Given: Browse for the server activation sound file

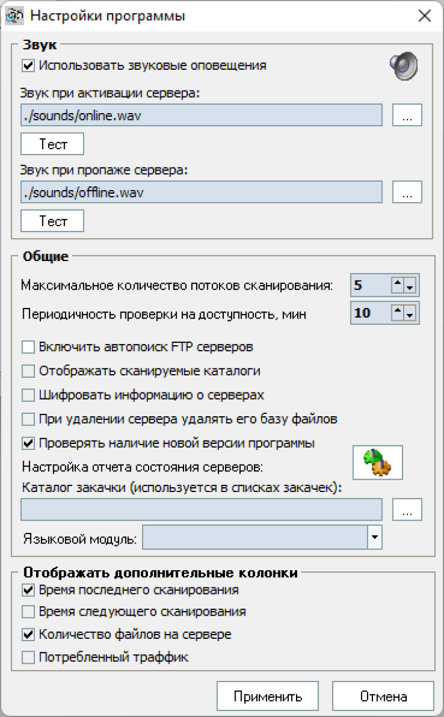Looking at the screenshot, I should (x=407, y=115).
